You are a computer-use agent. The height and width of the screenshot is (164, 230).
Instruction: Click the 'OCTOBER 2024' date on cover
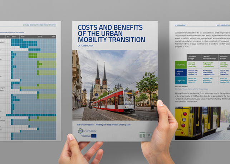click(85, 46)
